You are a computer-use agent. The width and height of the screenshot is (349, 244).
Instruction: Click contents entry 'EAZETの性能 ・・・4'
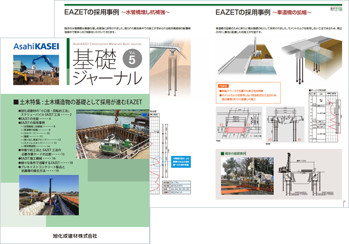coord(34,119)
